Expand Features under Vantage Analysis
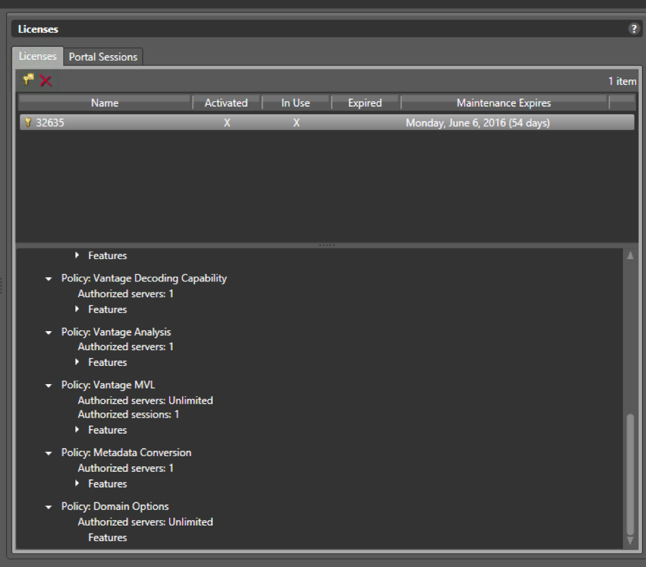This screenshot has width=646, height=567. tap(77, 362)
